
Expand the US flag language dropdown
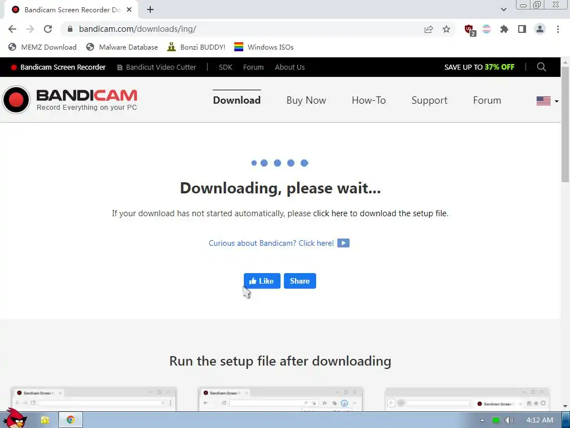(x=548, y=101)
